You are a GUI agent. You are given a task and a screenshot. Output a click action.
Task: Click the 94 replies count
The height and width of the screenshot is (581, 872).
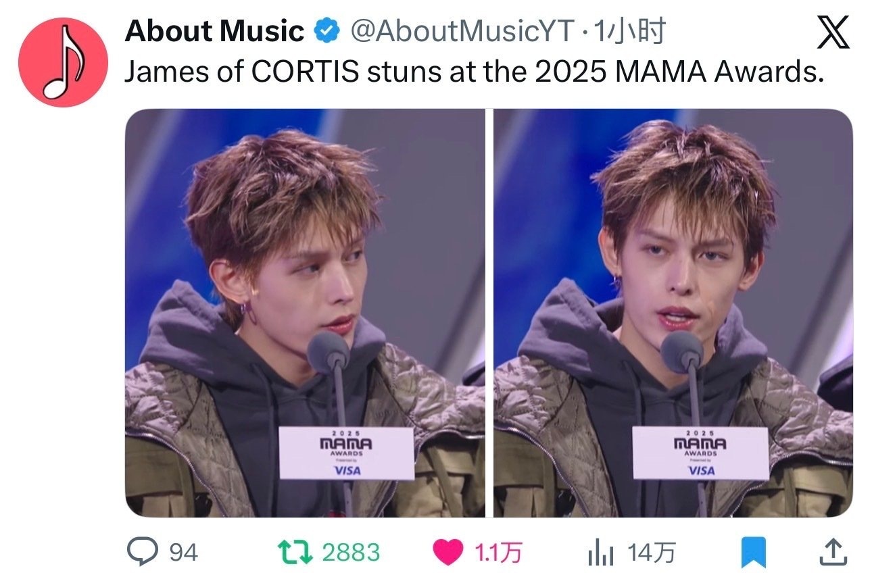click(x=183, y=553)
